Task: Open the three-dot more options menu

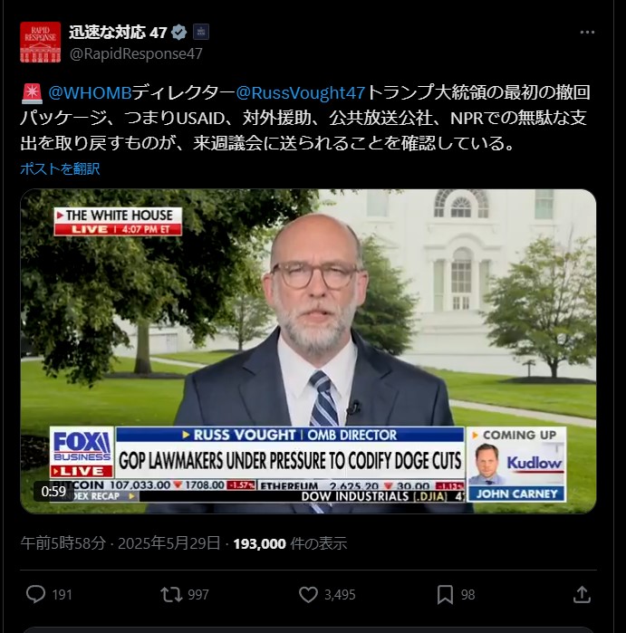Action: coord(587,33)
